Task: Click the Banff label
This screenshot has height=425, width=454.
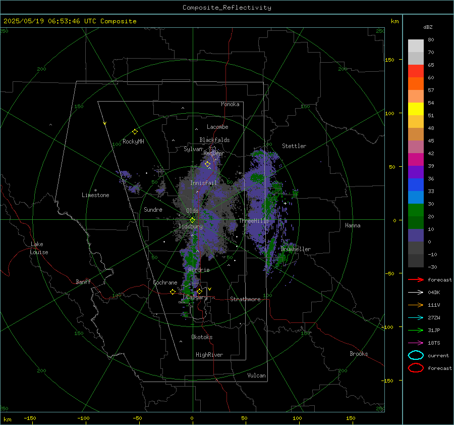Action: pos(83,281)
